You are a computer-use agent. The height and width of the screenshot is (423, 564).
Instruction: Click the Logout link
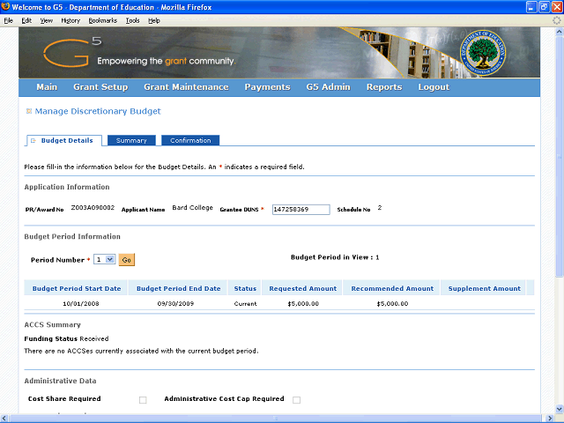(x=434, y=87)
